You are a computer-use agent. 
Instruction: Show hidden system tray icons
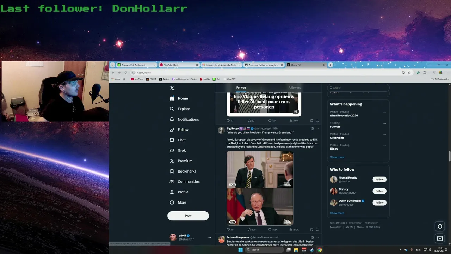click(400, 250)
